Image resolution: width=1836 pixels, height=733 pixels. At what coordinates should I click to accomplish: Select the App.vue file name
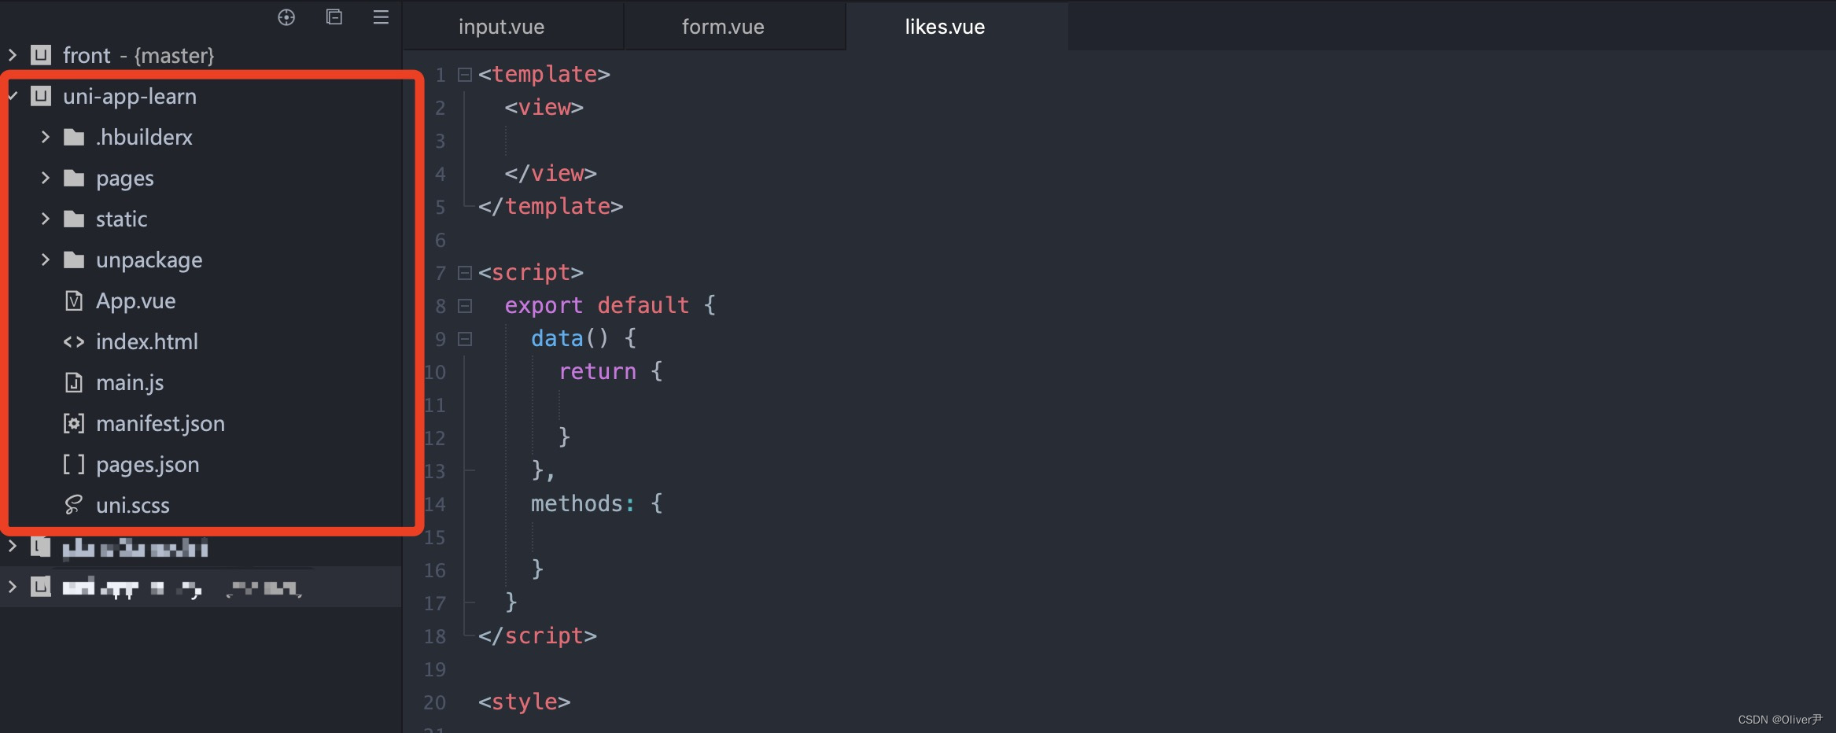(x=136, y=300)
